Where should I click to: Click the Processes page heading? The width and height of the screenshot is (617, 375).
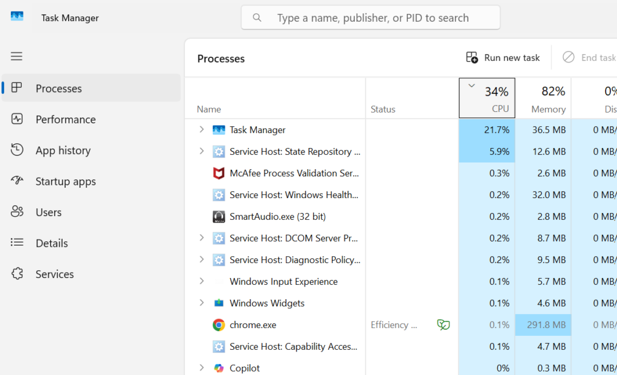pyautogui.click(x=221, y=58)
